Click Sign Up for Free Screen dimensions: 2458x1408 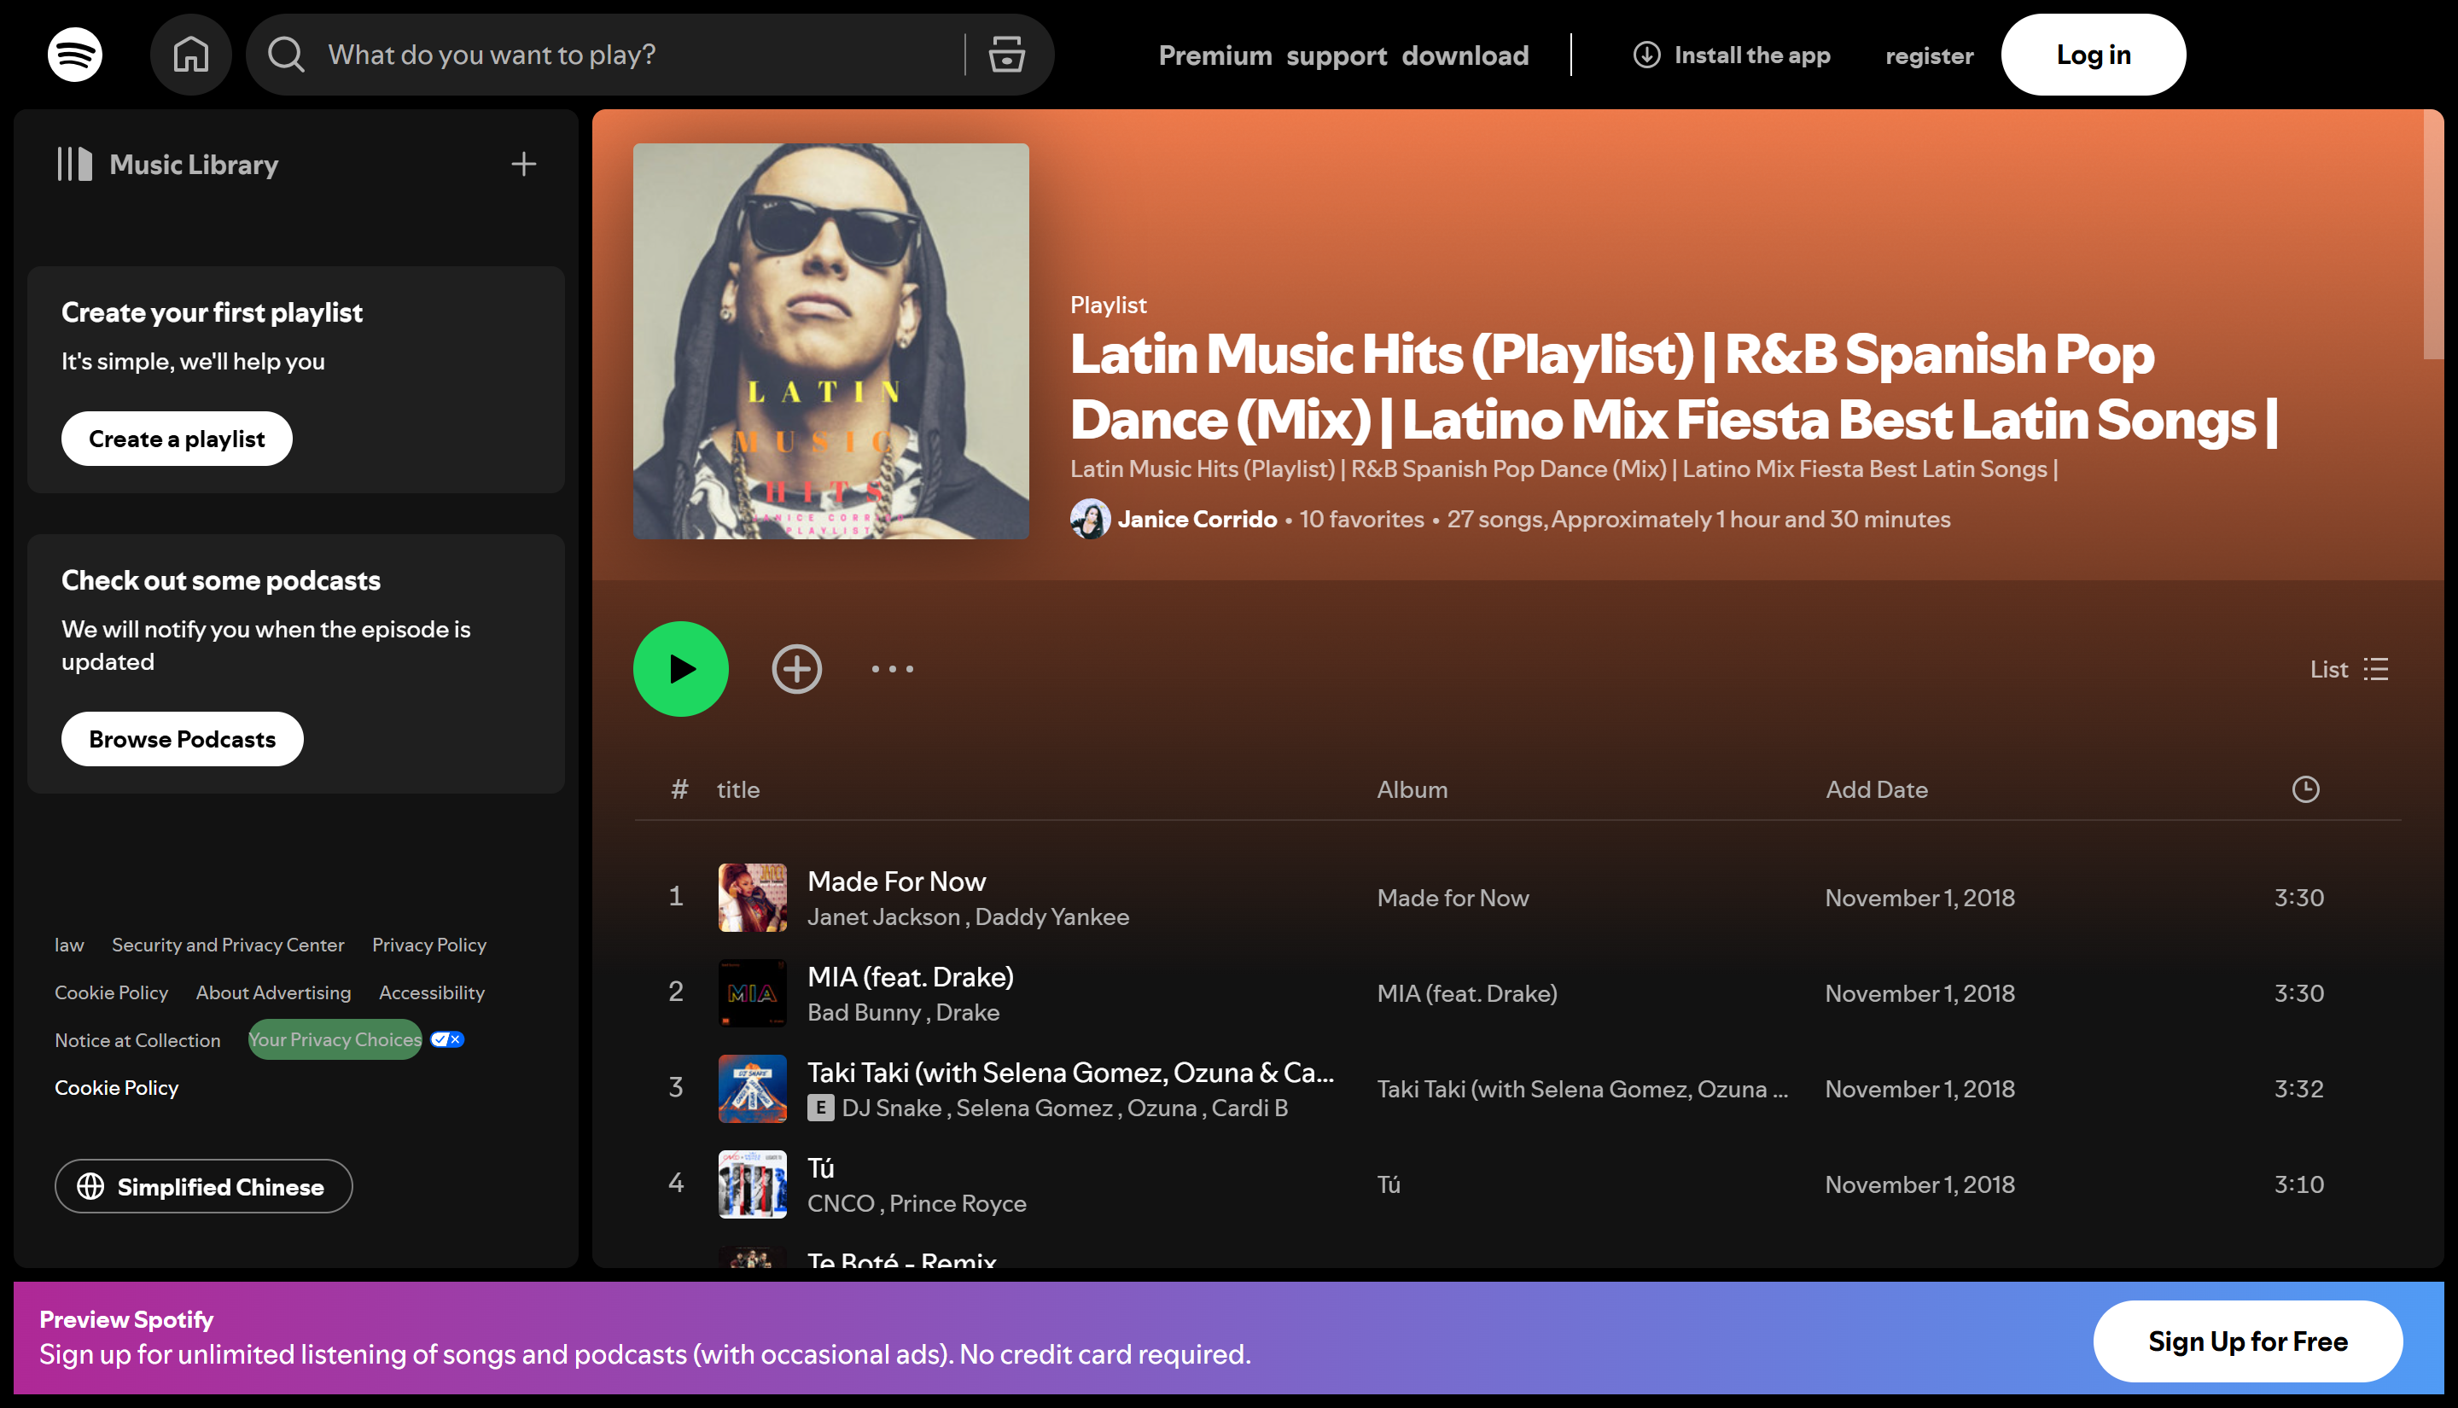point(2248,1341)
